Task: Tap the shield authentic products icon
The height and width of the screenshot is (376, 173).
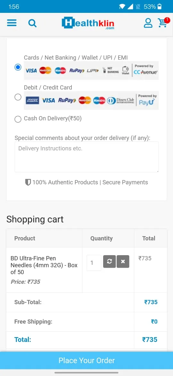Action: tap(28, 183)
